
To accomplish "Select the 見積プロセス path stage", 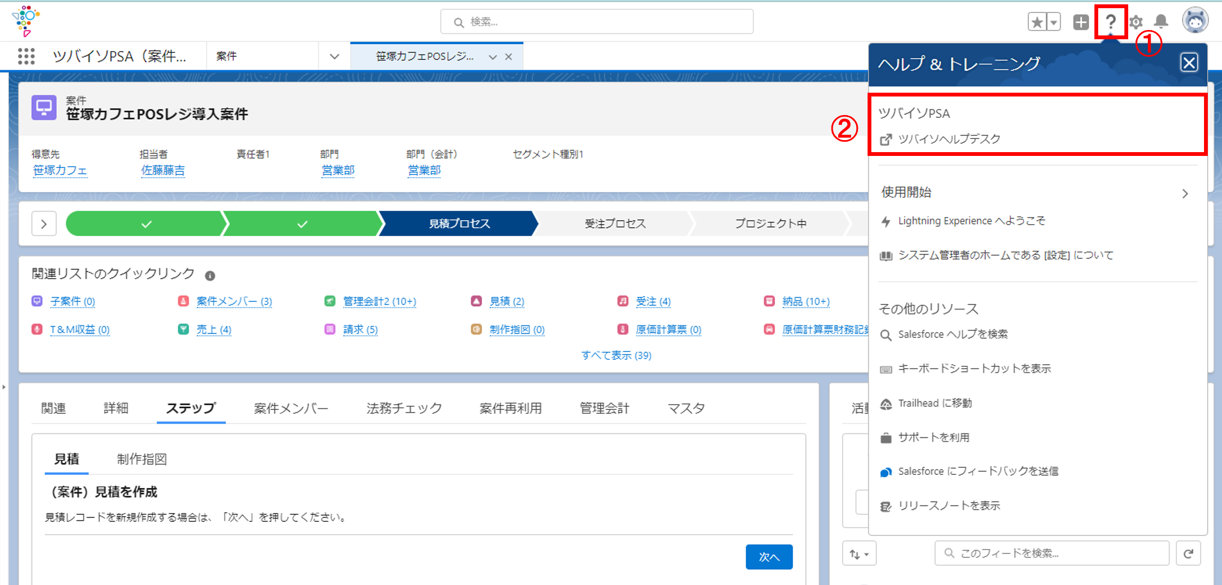I will (x=459, y=224).
